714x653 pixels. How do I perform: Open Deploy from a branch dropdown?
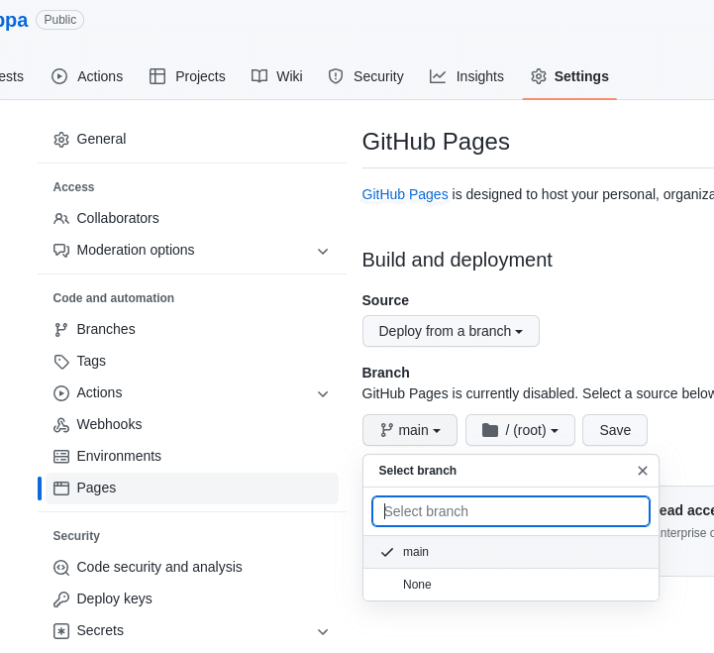[451, 331]
